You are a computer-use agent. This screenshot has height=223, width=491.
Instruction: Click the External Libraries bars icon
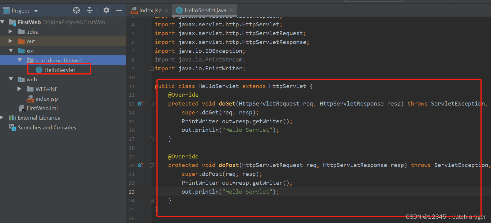(x=12, y=118)
